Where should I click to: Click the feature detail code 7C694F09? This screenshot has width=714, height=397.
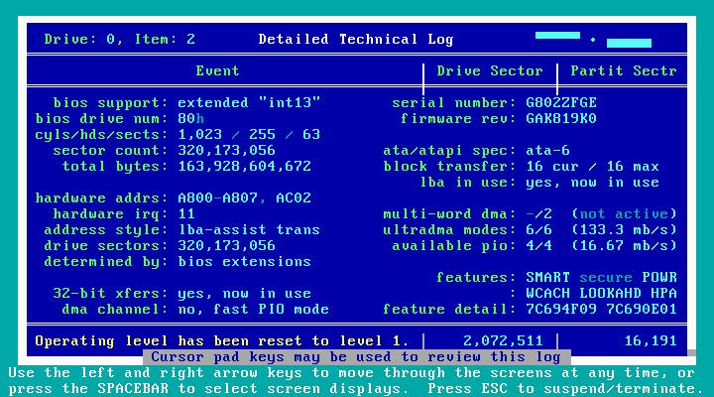pos(561,310)
